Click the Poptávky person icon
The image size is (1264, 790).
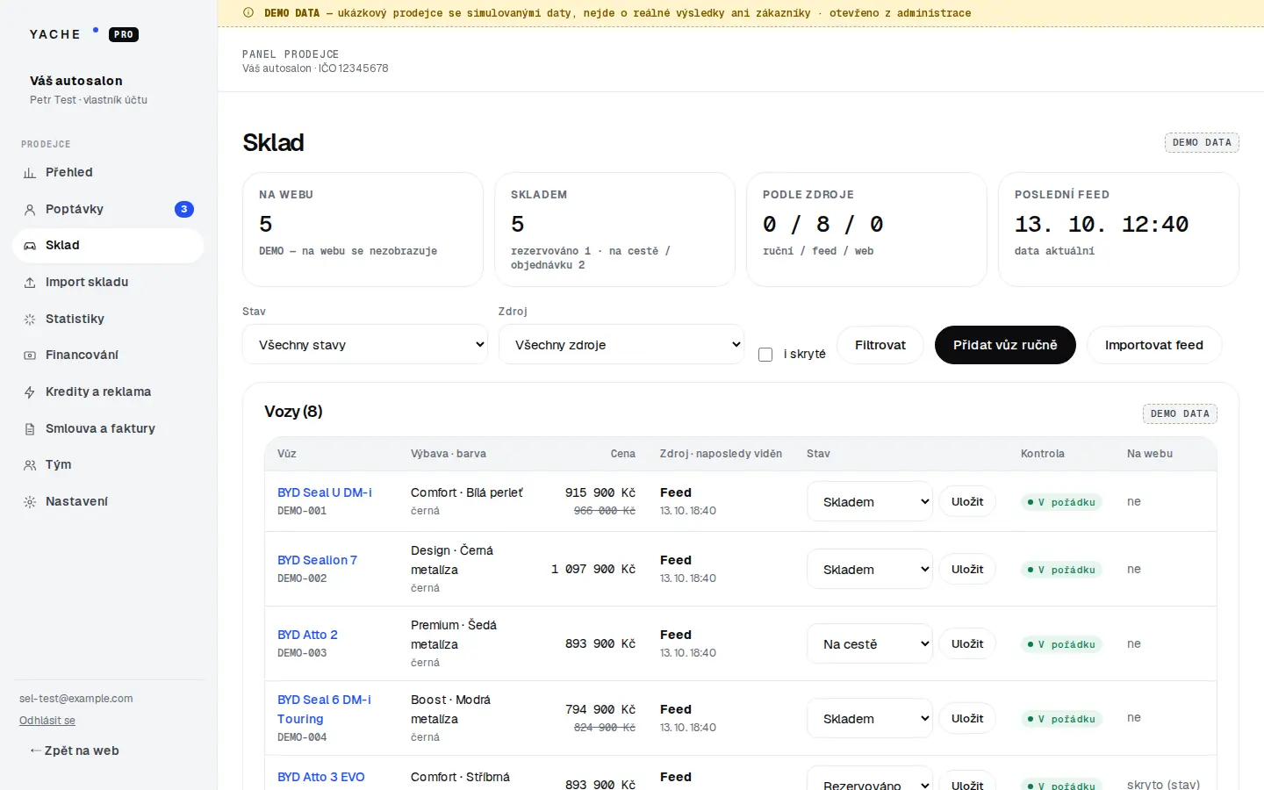30,210
